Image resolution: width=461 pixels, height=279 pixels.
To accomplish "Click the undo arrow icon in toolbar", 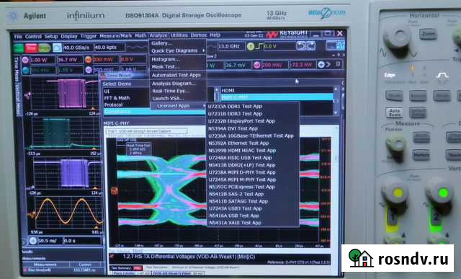I will click(x=301, y=46).
